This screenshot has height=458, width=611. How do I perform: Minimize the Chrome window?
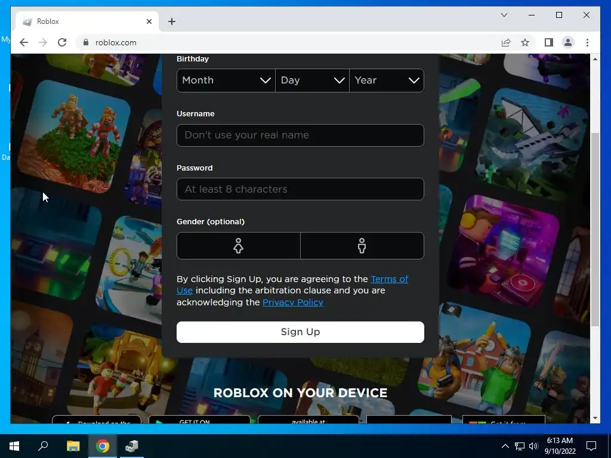[532, 15]
